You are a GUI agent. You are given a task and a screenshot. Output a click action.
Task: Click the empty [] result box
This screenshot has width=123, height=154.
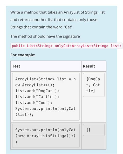click(x=94, y=130)
